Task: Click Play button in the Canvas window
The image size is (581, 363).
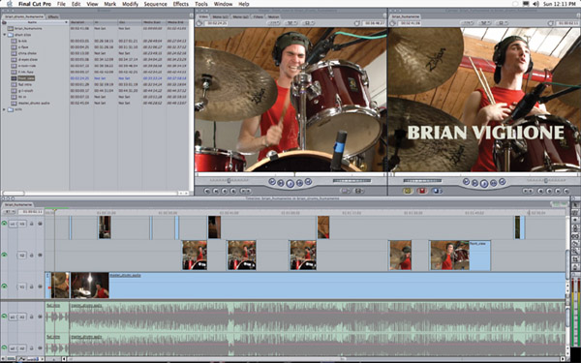Action: tap(484, 183)
